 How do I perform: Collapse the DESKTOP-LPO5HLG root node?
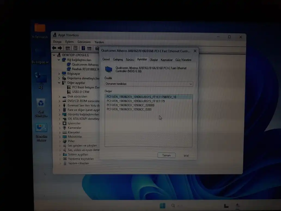point(54,55)
